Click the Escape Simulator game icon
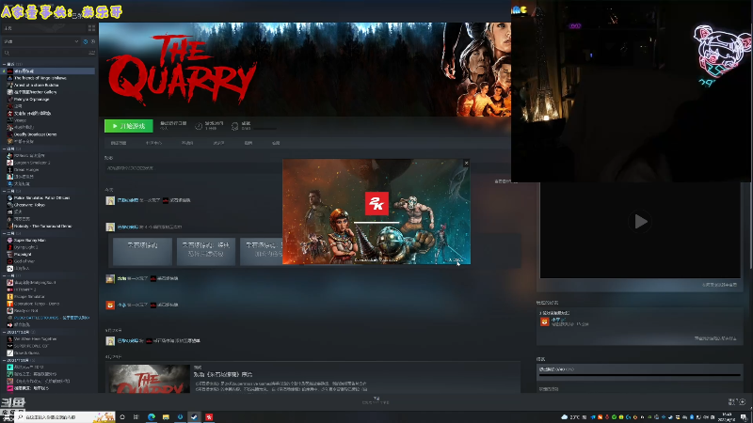Image resolution: width=753 pixels, height=423 pixels. point(9,297)
